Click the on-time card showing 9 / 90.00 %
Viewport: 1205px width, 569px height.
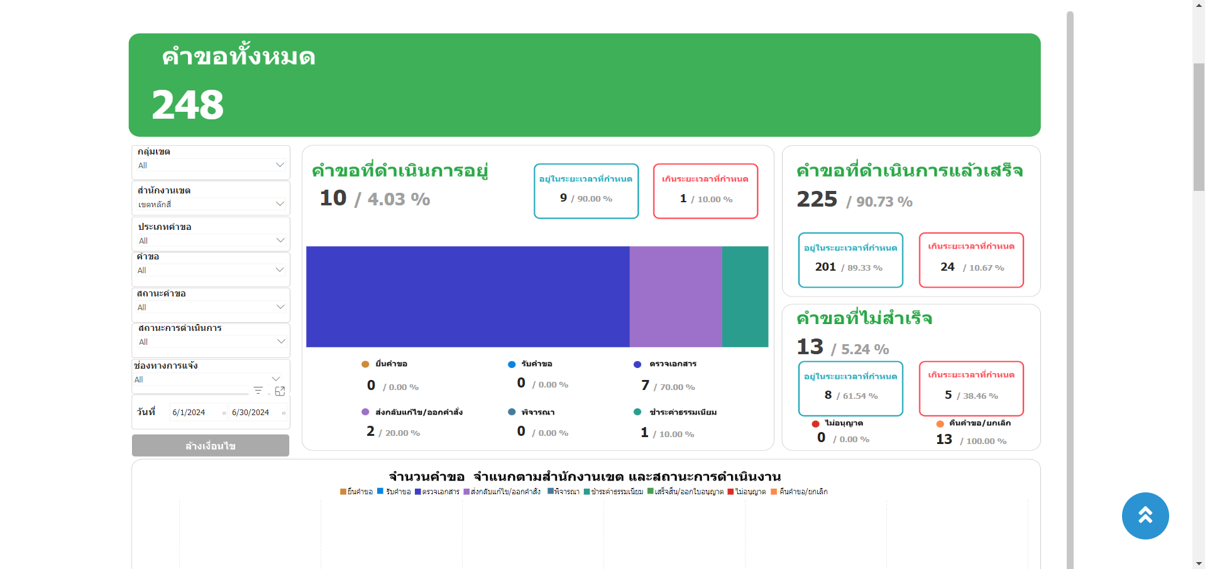pyautogui.click(x=586, y=191)
